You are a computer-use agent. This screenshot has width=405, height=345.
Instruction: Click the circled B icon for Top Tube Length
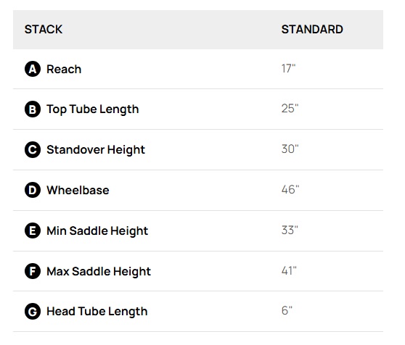pos(33,109)
